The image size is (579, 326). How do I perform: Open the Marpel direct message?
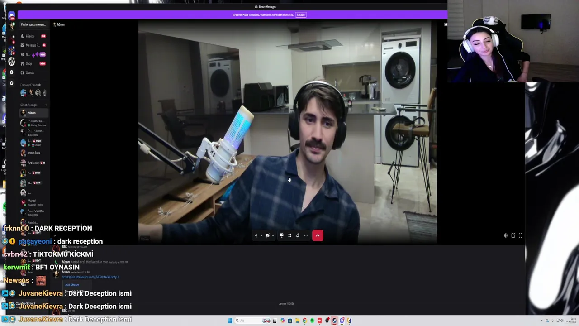[x=33, y=202]
